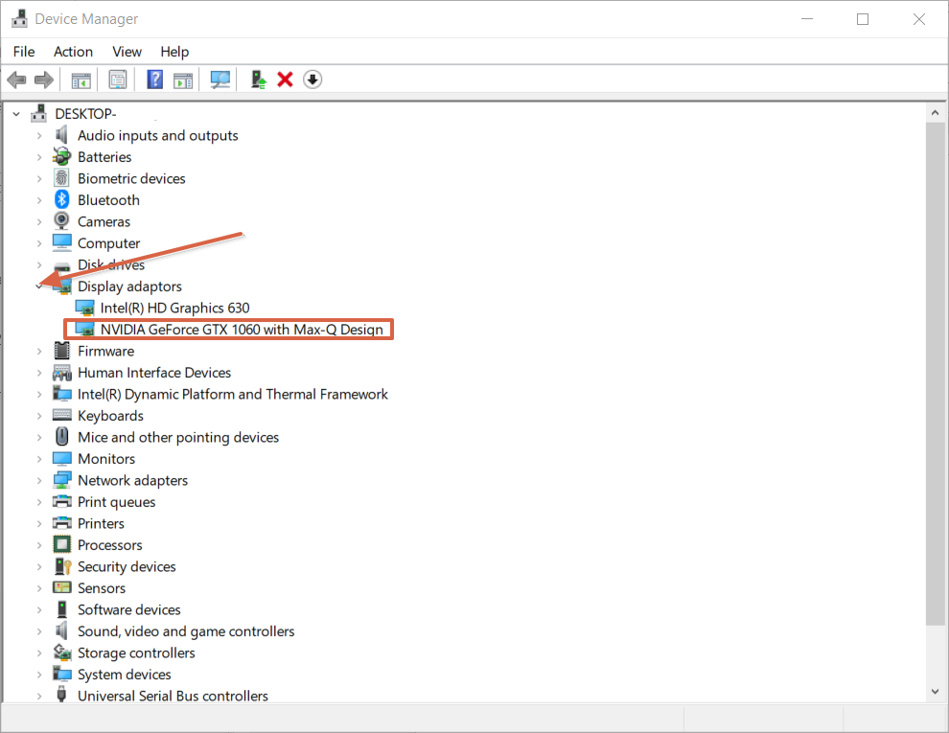Click the Back arrow in toolbar
Image resolution: width=949 pixels, height=733 pixels.
[x=16, y=80]
